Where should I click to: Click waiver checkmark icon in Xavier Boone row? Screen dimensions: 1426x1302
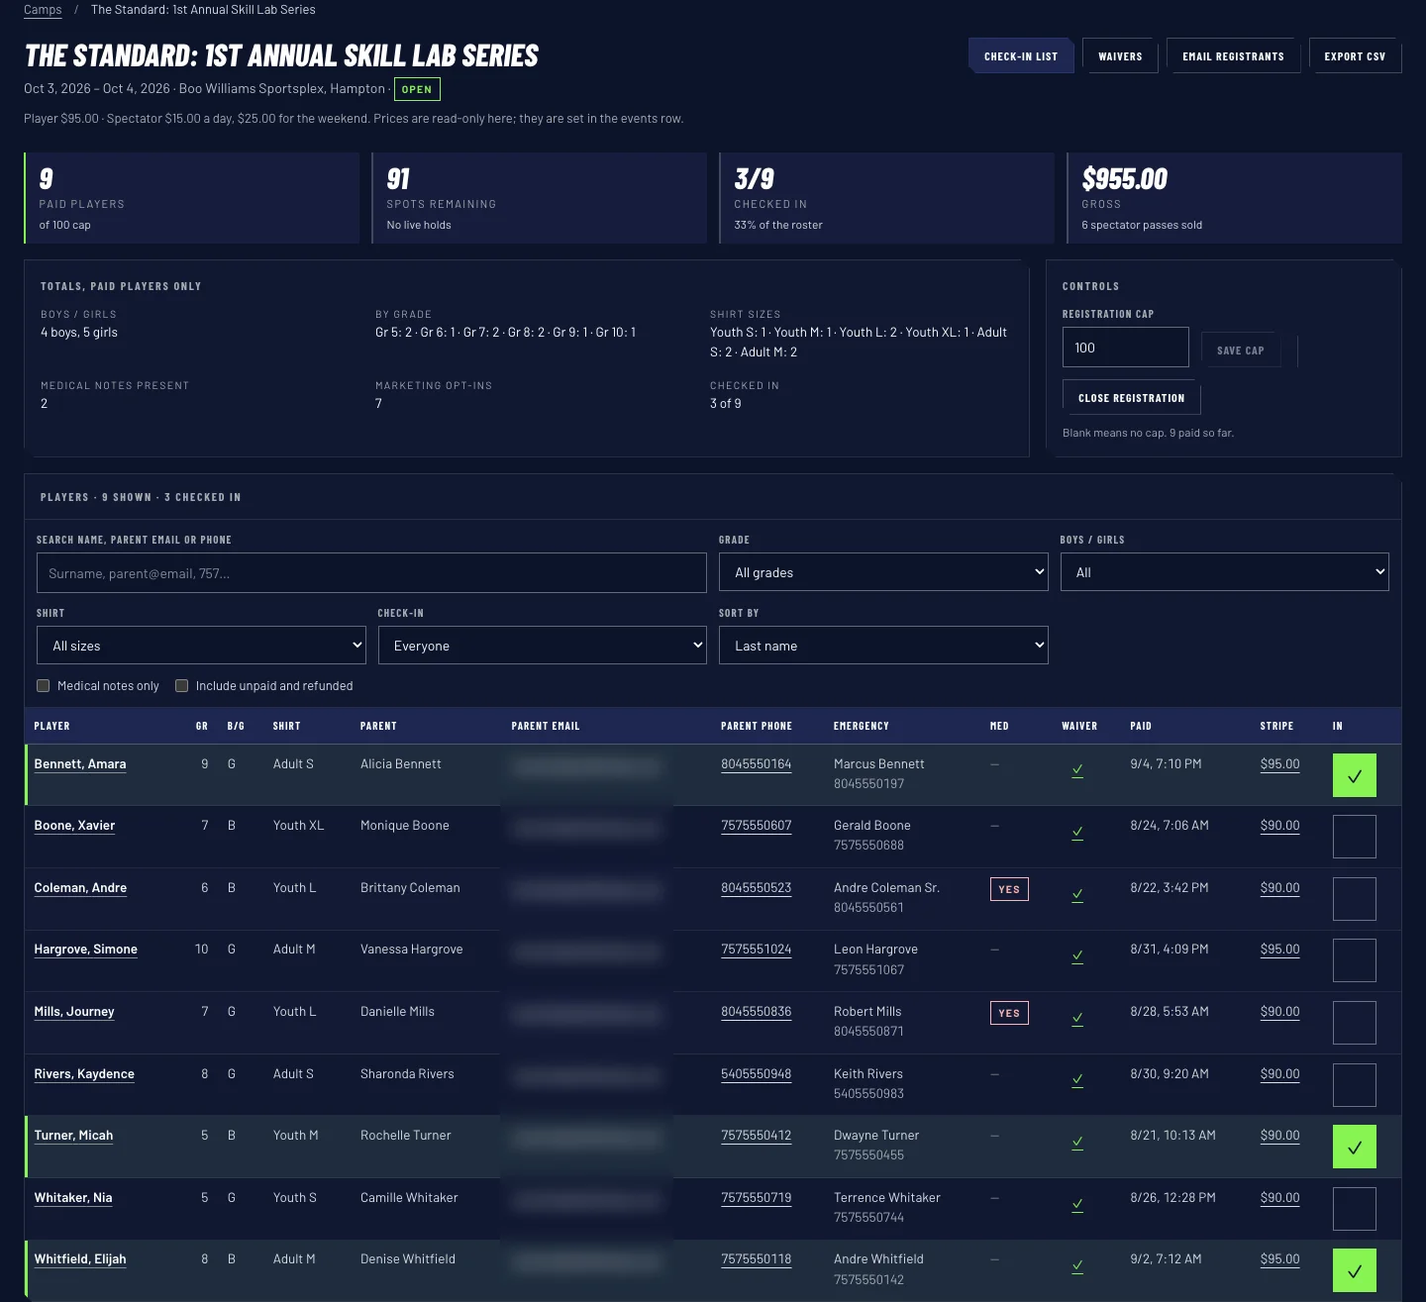click(1077, 833)
